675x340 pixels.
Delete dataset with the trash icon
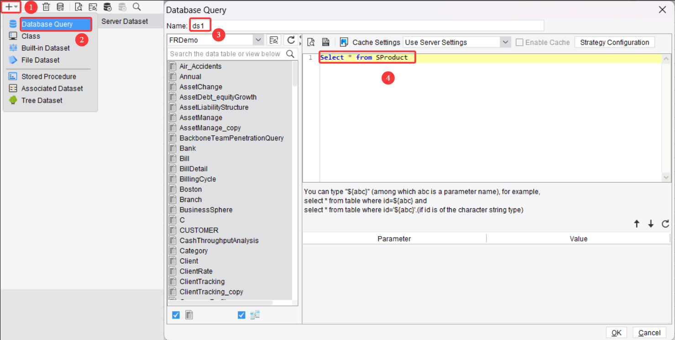(x=46, y=7)
